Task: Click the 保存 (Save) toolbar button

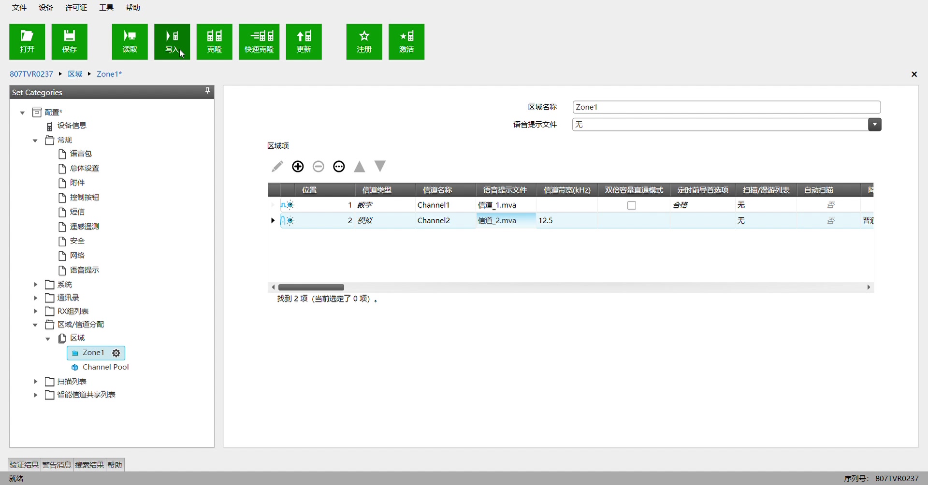Action: coord(70,42)
